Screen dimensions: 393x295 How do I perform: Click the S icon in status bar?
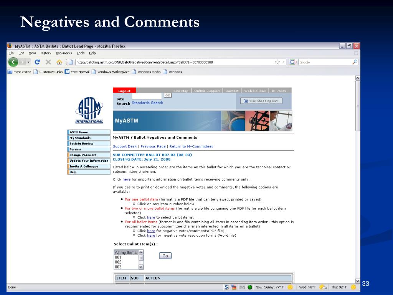click(x=226, y=287)
